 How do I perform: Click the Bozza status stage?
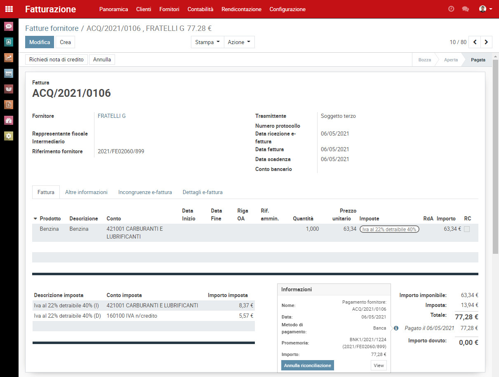click(x=425, y=60)
